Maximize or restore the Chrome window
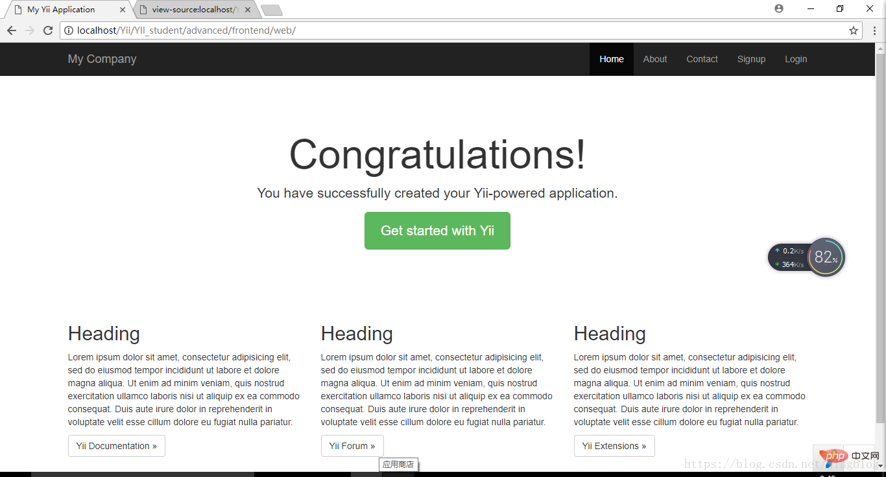 (840, 8)
